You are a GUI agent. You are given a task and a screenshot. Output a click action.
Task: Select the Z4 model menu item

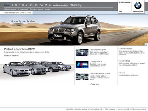click(x=41, y=5)
